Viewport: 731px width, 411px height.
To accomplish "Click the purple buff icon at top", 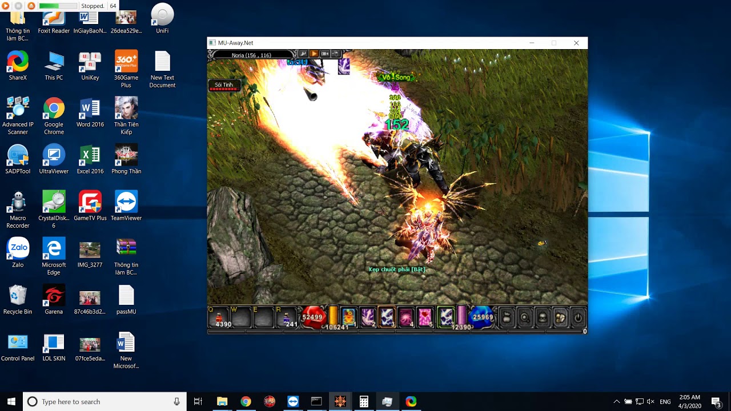I will click(344, 67).
